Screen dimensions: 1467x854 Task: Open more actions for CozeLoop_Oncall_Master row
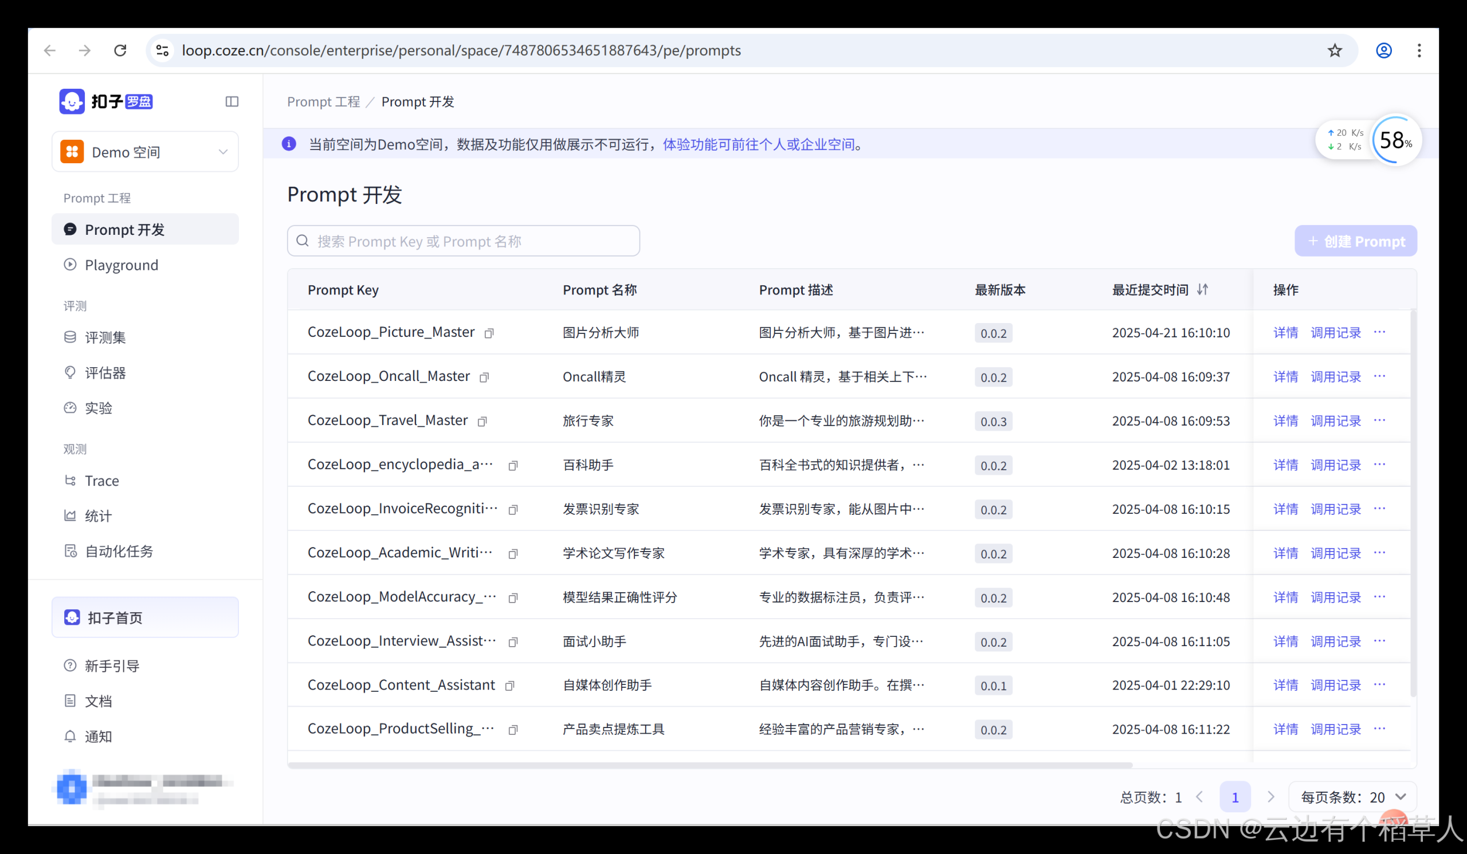pyautogui.click(x=1380, y=376)
